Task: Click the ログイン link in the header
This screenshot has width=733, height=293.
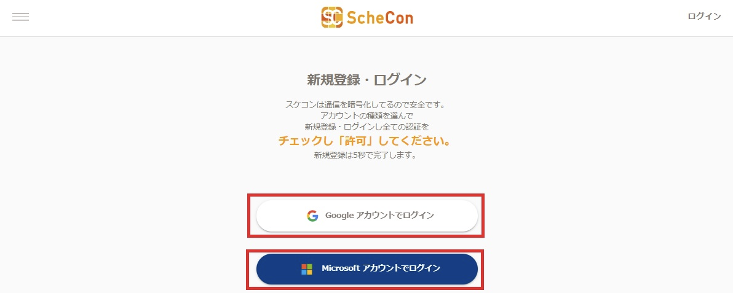Action: [x=704, y=17]
